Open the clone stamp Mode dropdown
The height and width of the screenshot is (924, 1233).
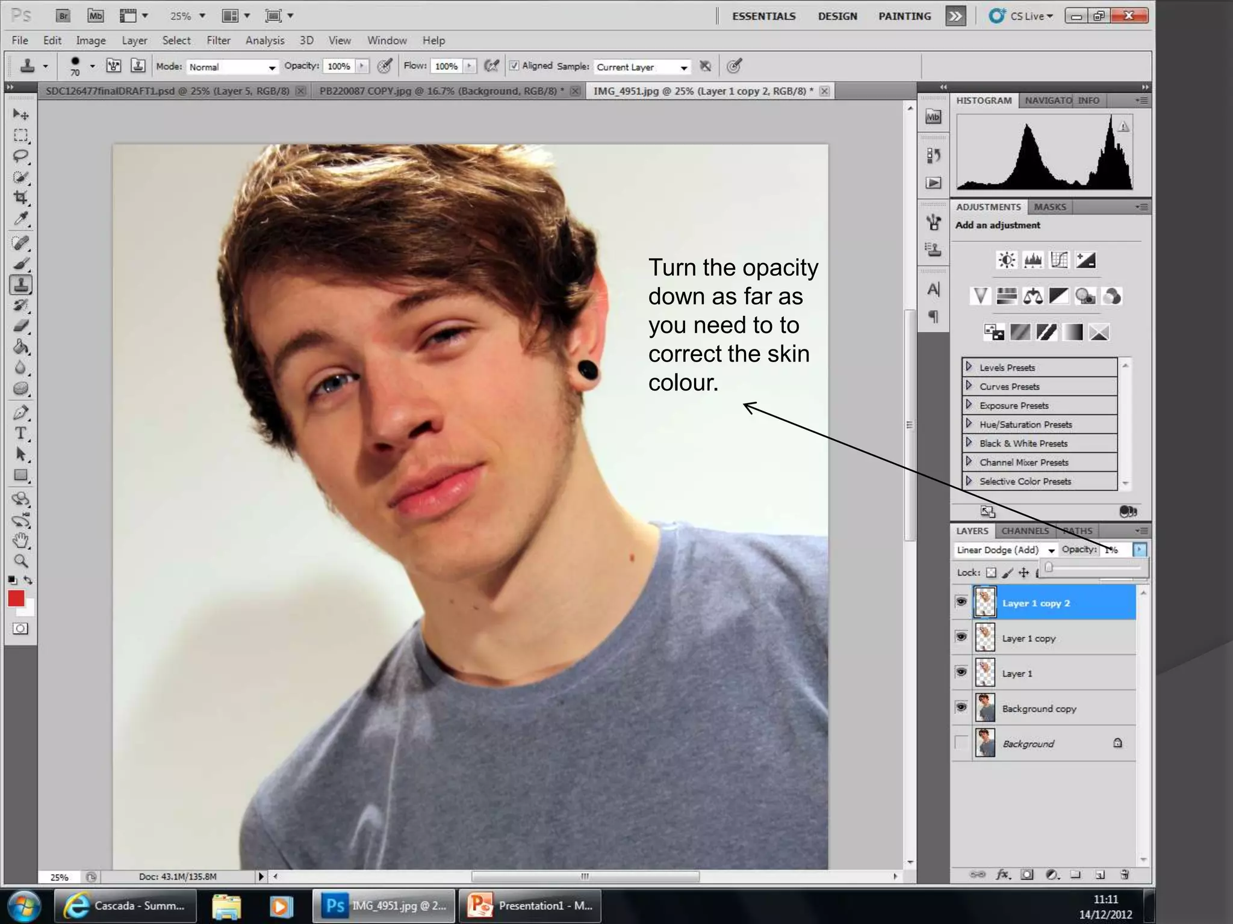232,67
